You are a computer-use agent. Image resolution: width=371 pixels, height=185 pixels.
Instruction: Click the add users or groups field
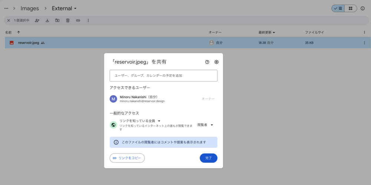pyautogui.click(x=164, y=76)
